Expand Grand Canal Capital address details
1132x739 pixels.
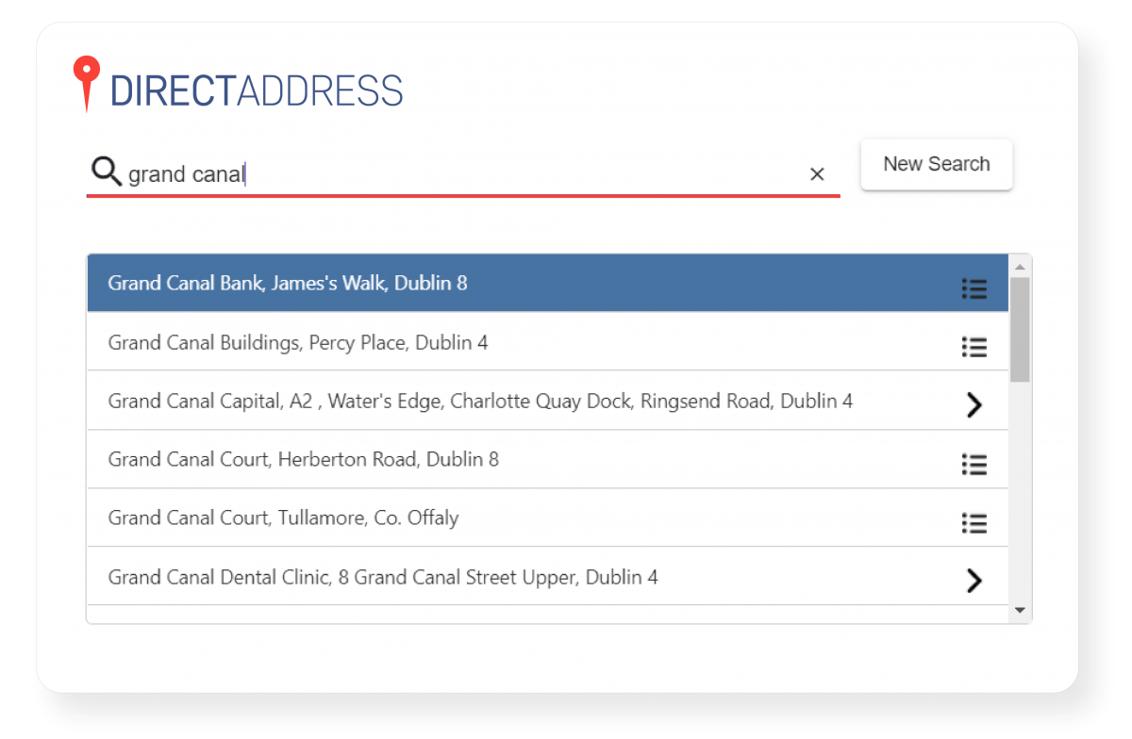[x=974, y=405]
